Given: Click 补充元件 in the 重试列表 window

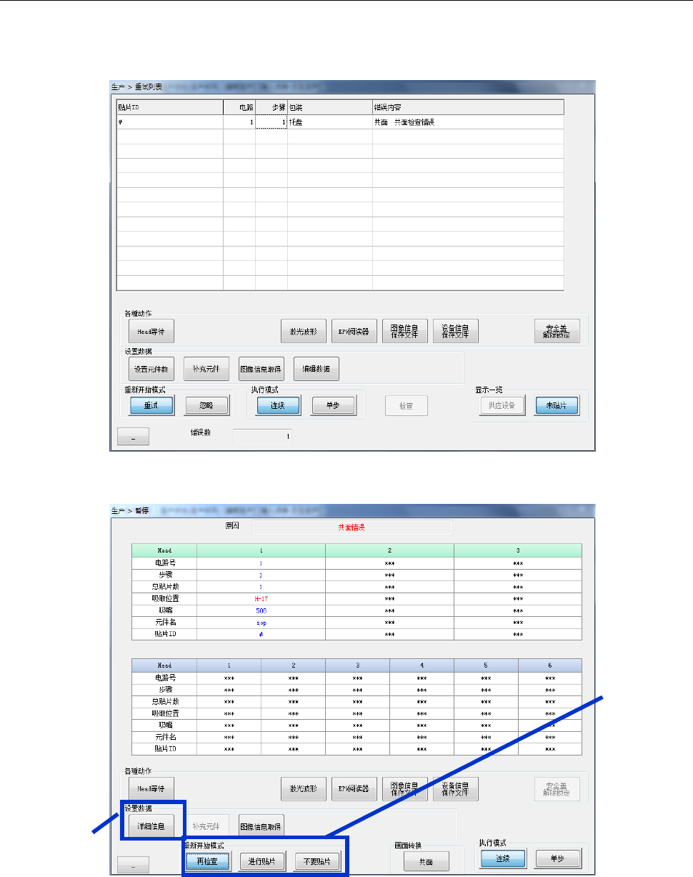Looking at the screenshot, I should tap(206, 370).
